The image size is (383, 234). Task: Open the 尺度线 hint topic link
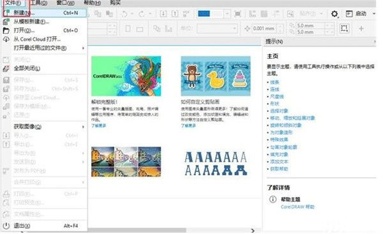point(277,97)
